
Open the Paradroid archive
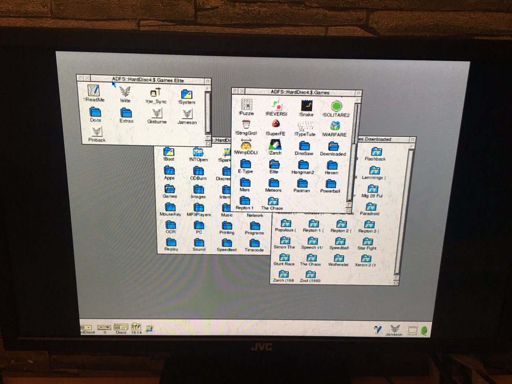click(x=371, y=207)
